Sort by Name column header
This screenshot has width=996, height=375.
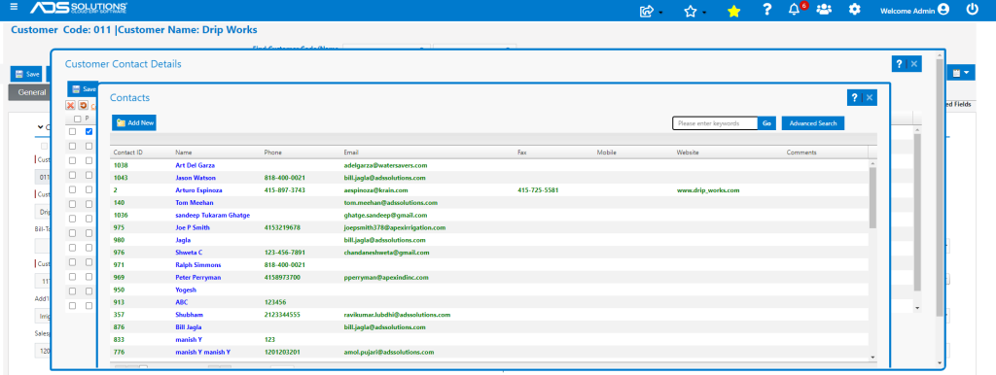point(184,153)
